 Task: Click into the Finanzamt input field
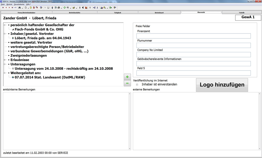(193, 36)
